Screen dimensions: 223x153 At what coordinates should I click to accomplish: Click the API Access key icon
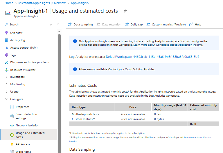coord(12,144)
